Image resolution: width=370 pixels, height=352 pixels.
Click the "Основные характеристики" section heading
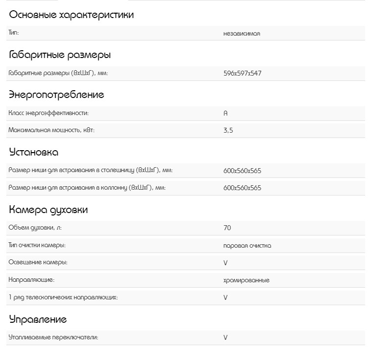(x=71, y=15)
